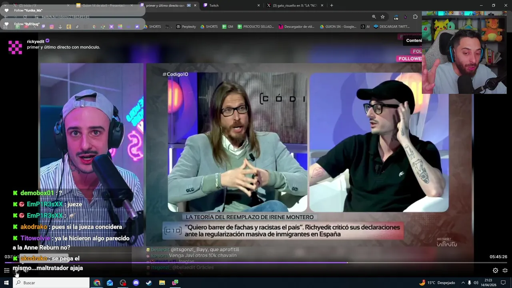Open Outlook from the taskbar
512x288 pixels.
pos(110,283)
